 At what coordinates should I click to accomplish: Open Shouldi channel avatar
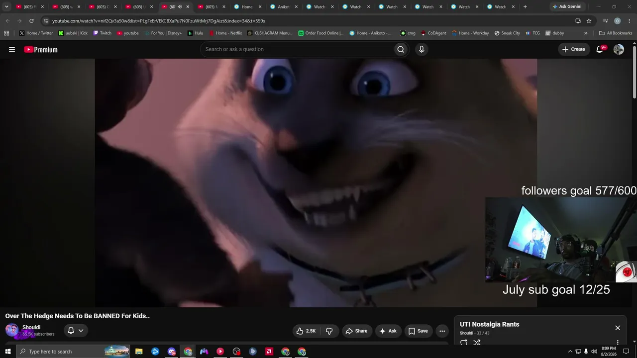(12, 330)
